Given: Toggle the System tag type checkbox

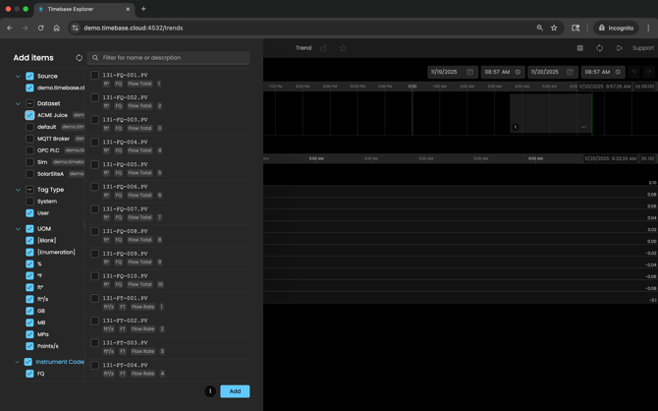Looking at the screenshot, I should point(29,202).
